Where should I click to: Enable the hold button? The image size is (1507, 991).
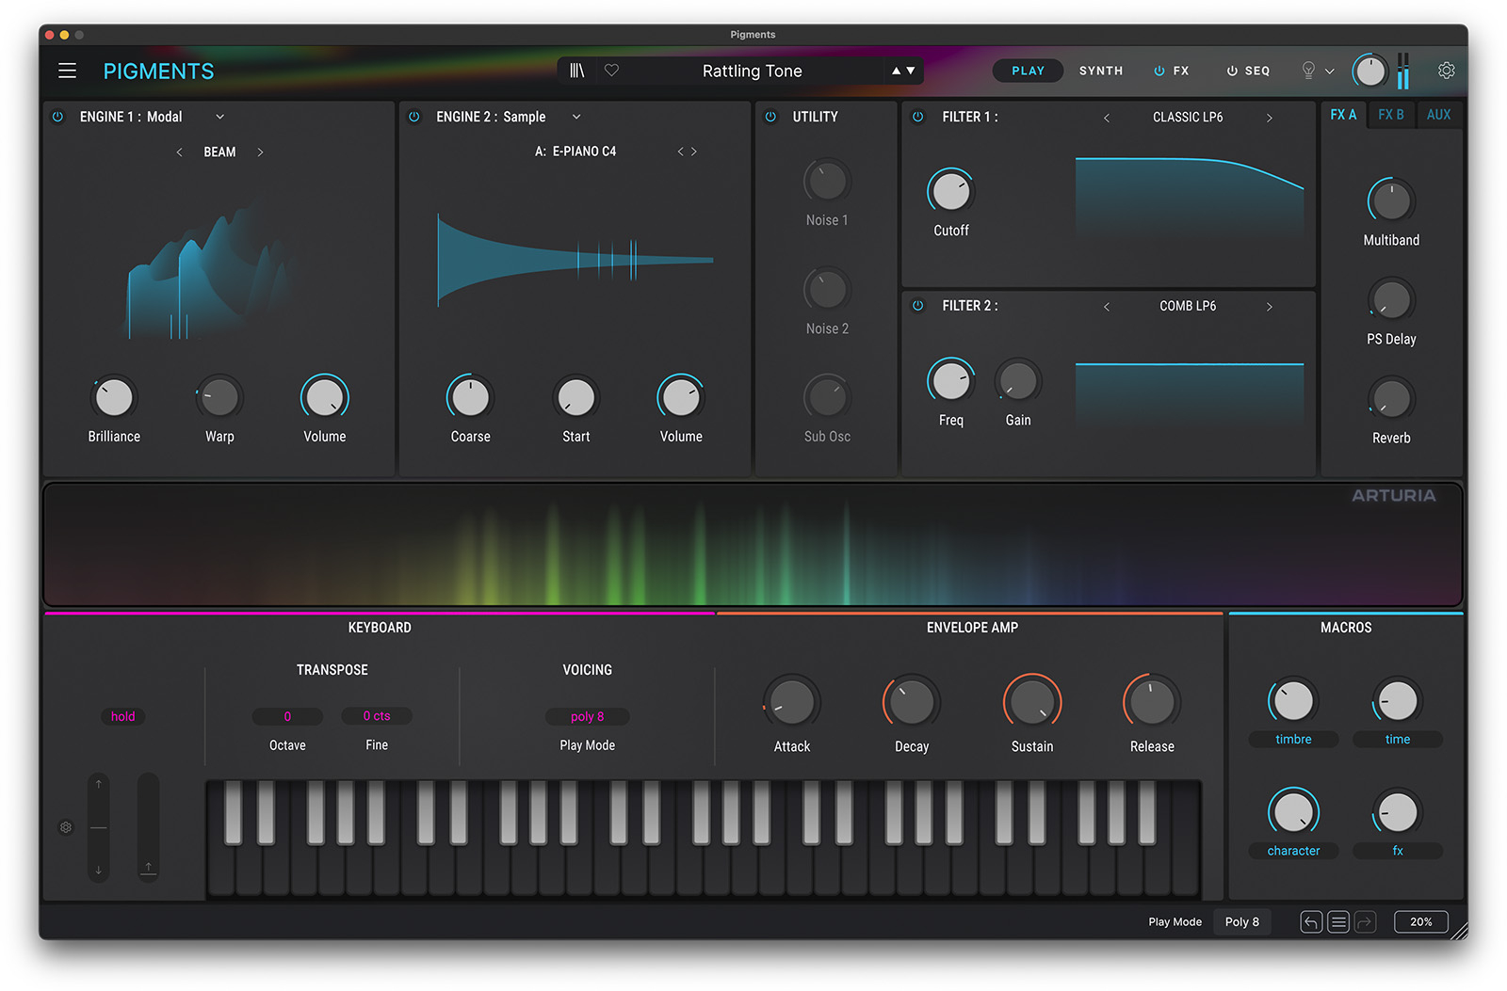tap(123, 716)
